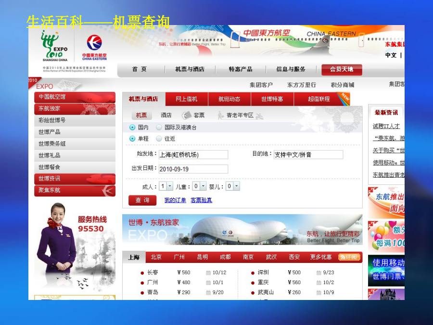Click the Expo 2010 Shanghai logo

point(55,46)
